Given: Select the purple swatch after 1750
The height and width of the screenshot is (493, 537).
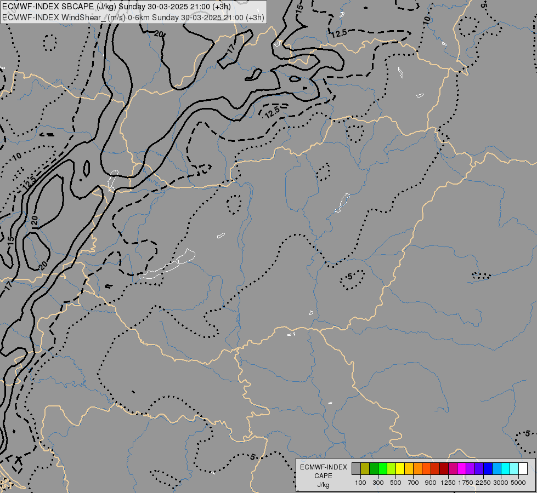Looking at the screenshot, I should coord(470,468).
